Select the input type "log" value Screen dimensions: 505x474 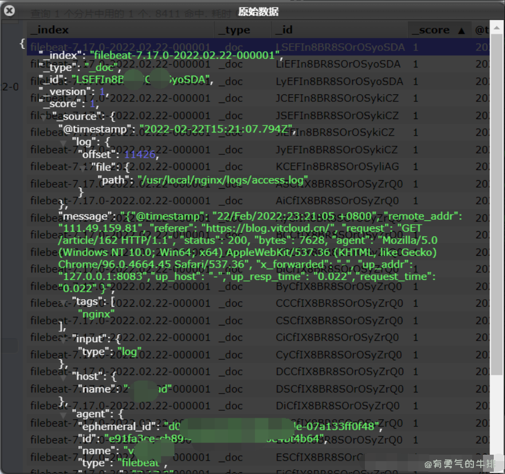coord(129,352)
